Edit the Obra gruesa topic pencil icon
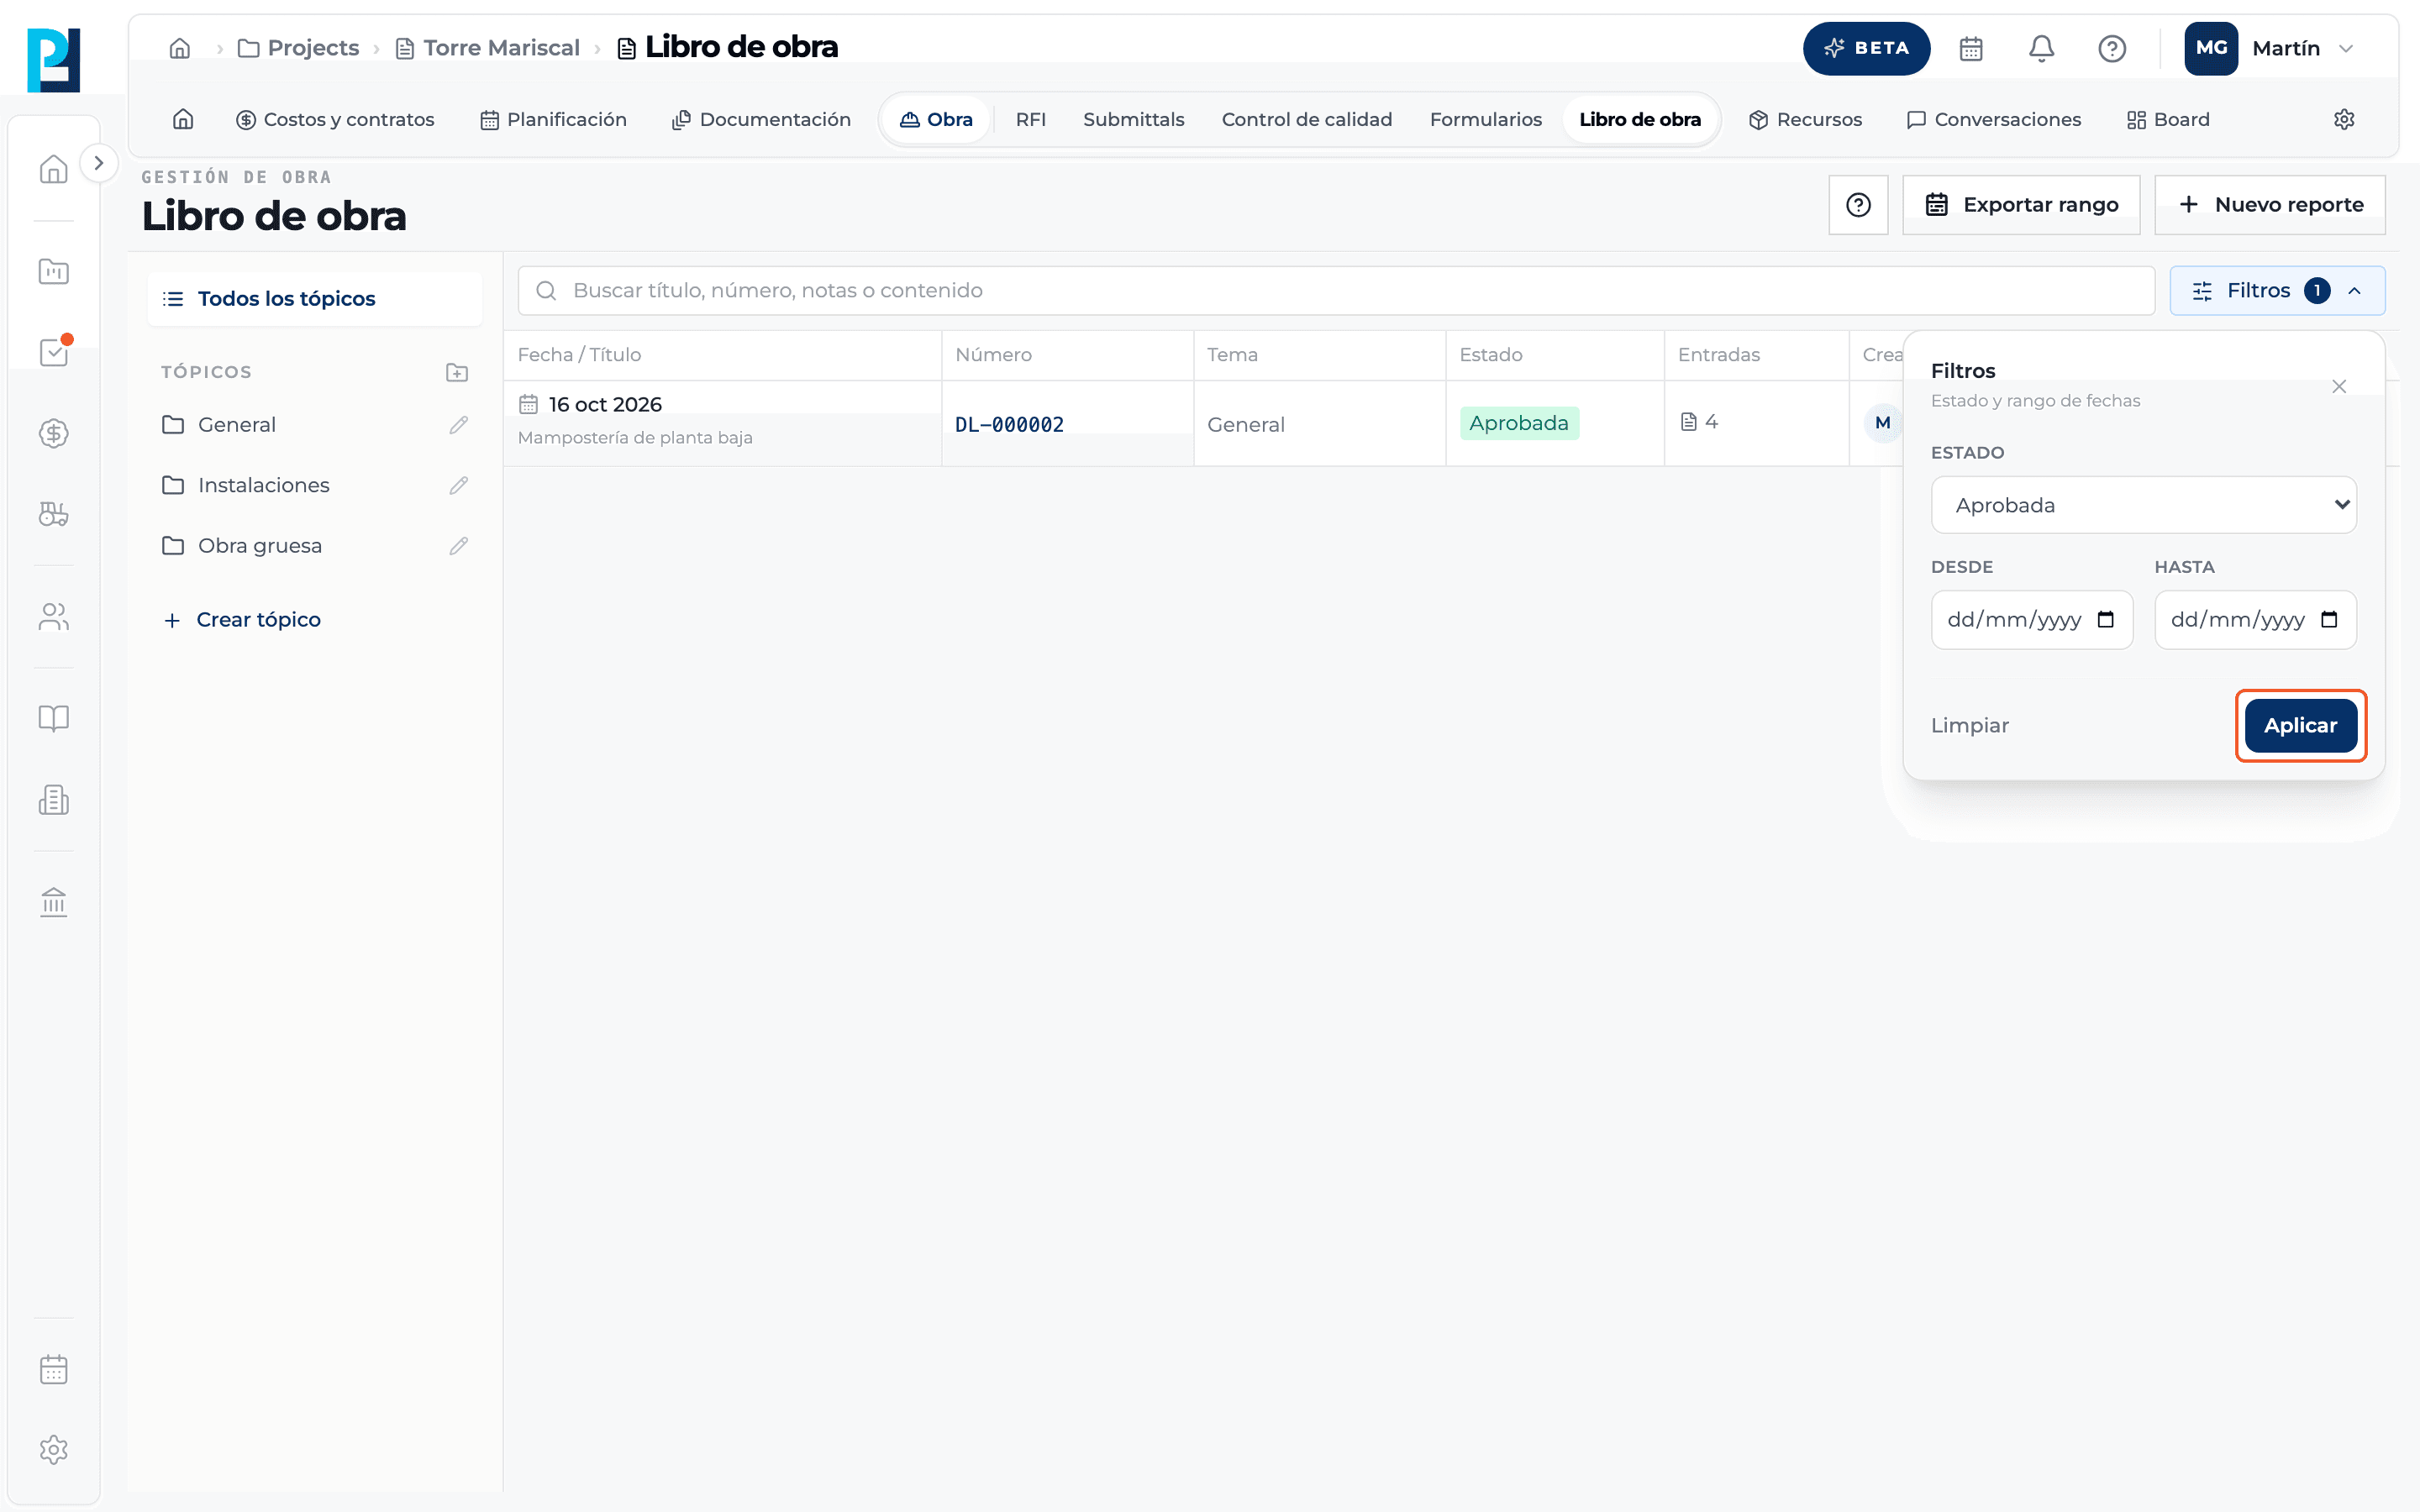This screenshot has height=1512, width=2420. (x=458, y=546)
